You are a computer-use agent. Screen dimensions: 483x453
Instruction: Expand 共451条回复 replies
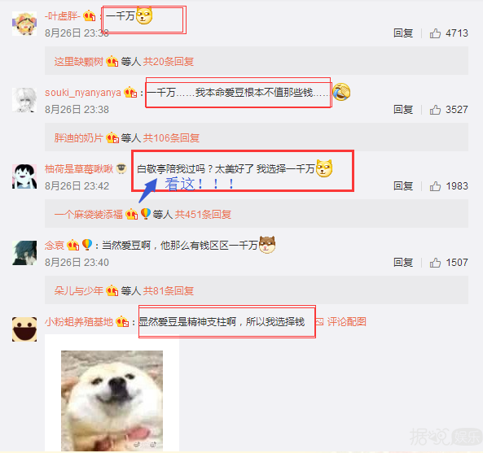coord(204,215)
